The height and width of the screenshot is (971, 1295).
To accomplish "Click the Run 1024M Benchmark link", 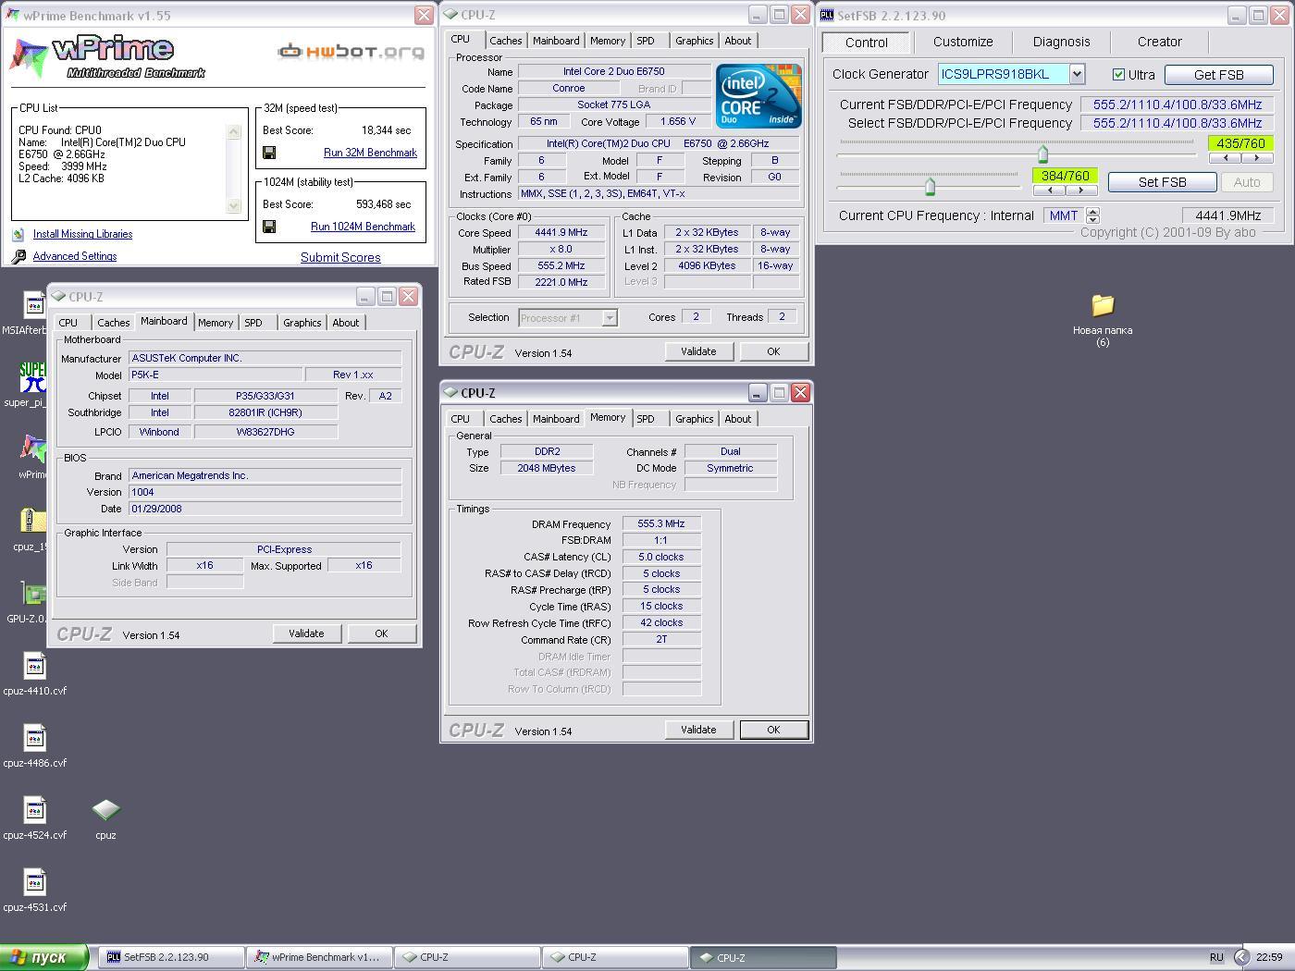I will click(363, 227).
